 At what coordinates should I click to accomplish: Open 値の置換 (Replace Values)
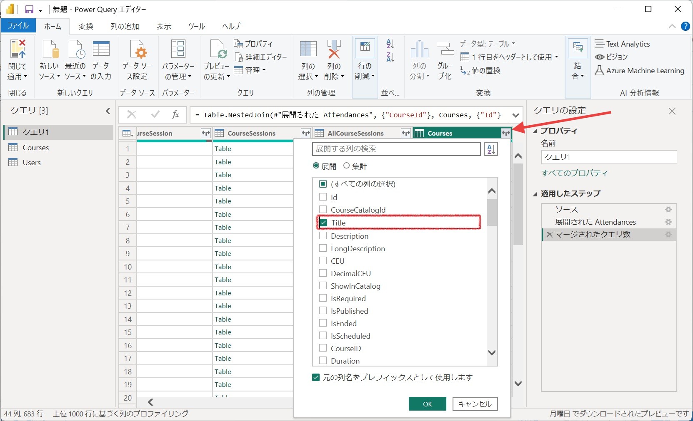[x=483, y=71]
